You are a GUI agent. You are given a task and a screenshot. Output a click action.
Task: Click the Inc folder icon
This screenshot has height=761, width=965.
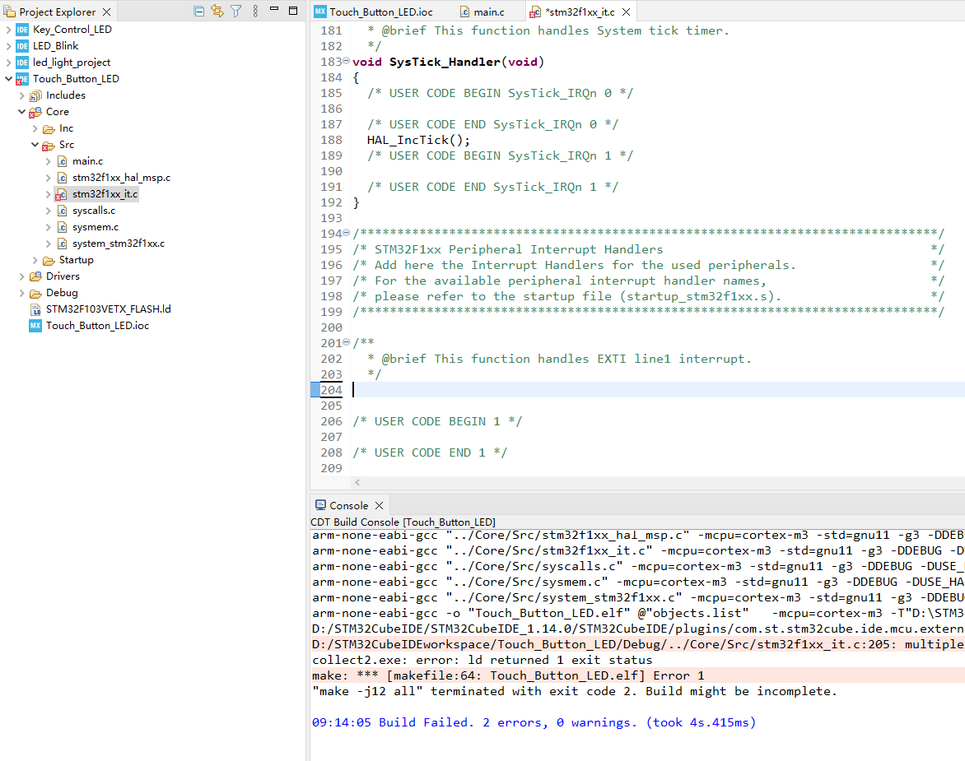tap(49, 128)
